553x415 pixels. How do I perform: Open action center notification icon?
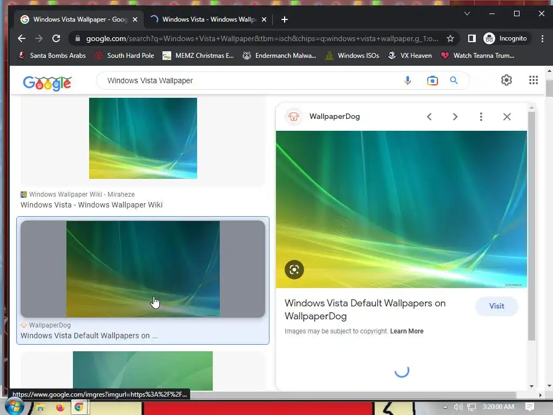(530, 407)
